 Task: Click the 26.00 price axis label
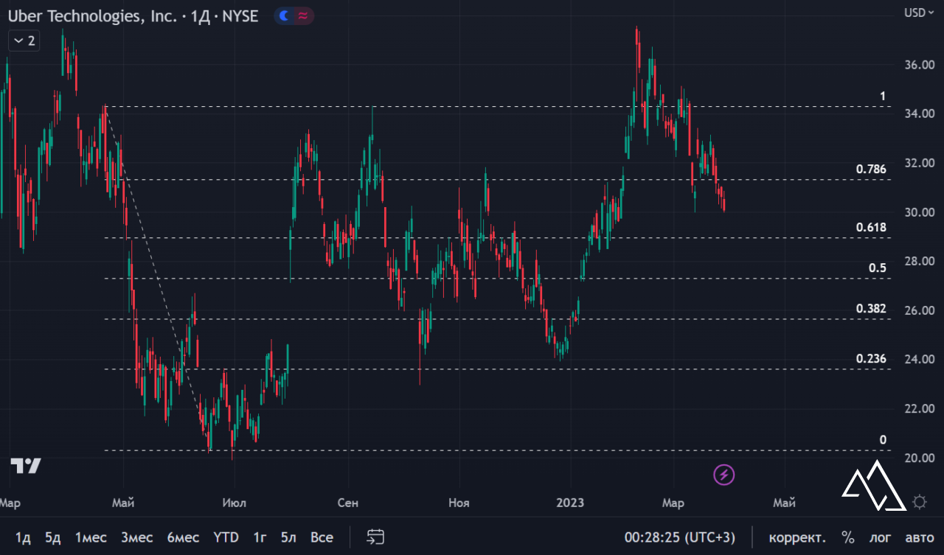(x=920, y=310)
